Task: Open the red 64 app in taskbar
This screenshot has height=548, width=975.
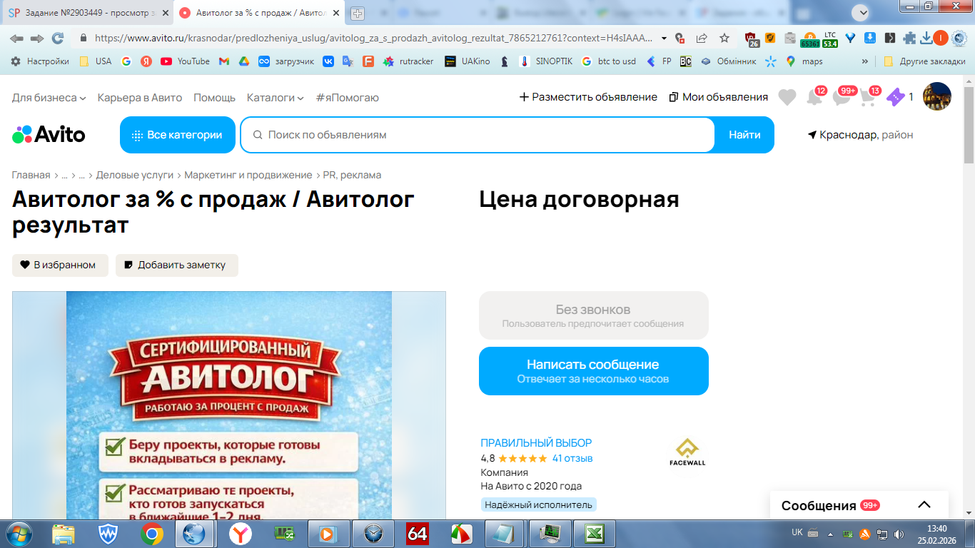Action: pos(418,534)
